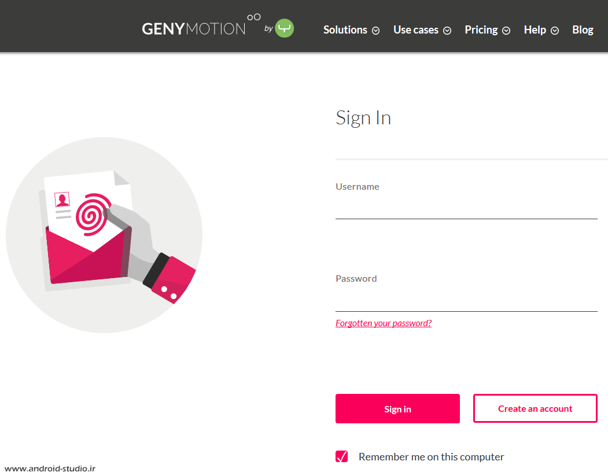The image size is (608, 476).
Task: Open the Blog page from the navbar
Action: (583, 29)
